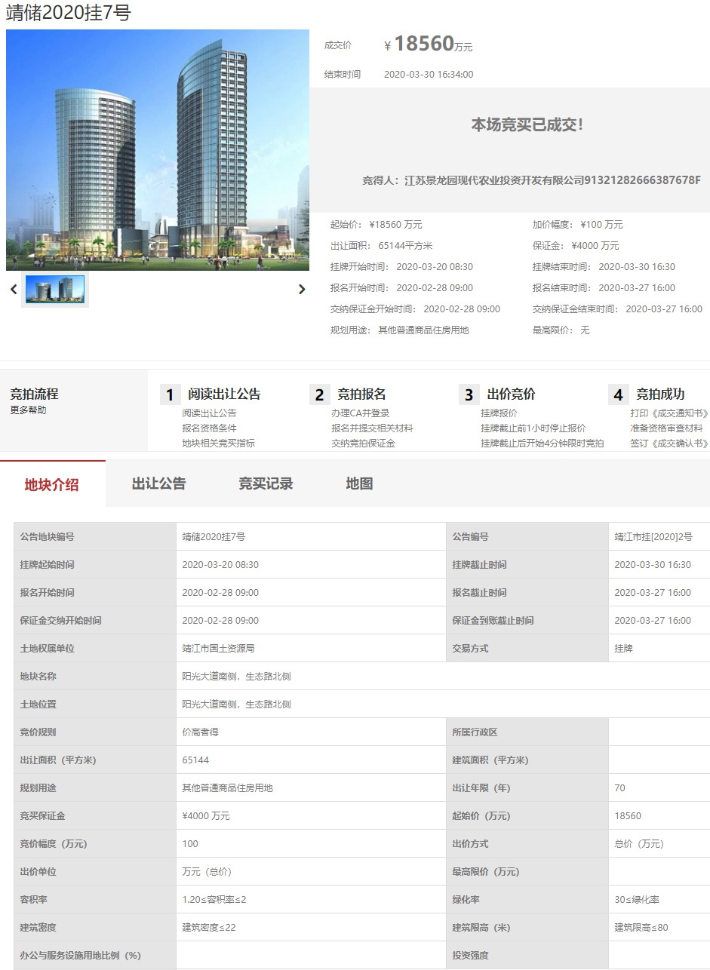The width and height of the screenshot is (710, 970).
Task: Click the next image arrow
Action: click(302, 289)
